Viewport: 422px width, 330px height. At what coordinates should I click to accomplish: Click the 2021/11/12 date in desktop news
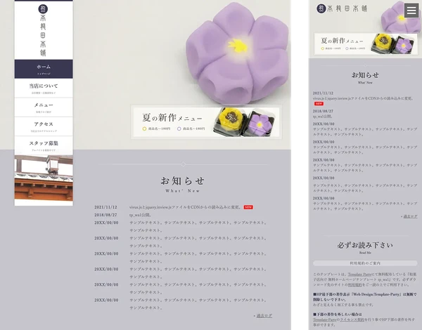click(x=105, y=207)
